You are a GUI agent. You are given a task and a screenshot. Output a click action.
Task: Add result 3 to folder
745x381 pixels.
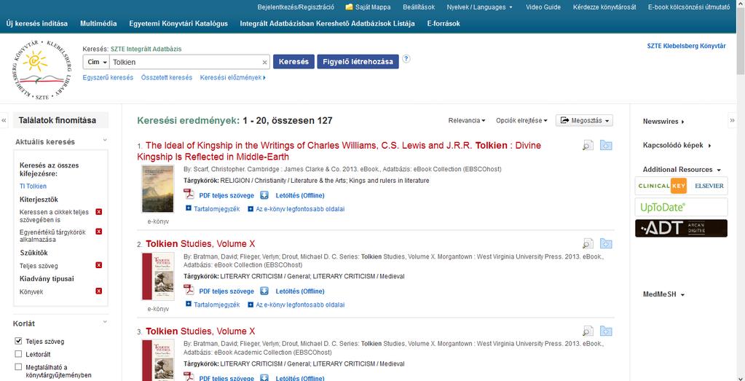click(606, 331)
